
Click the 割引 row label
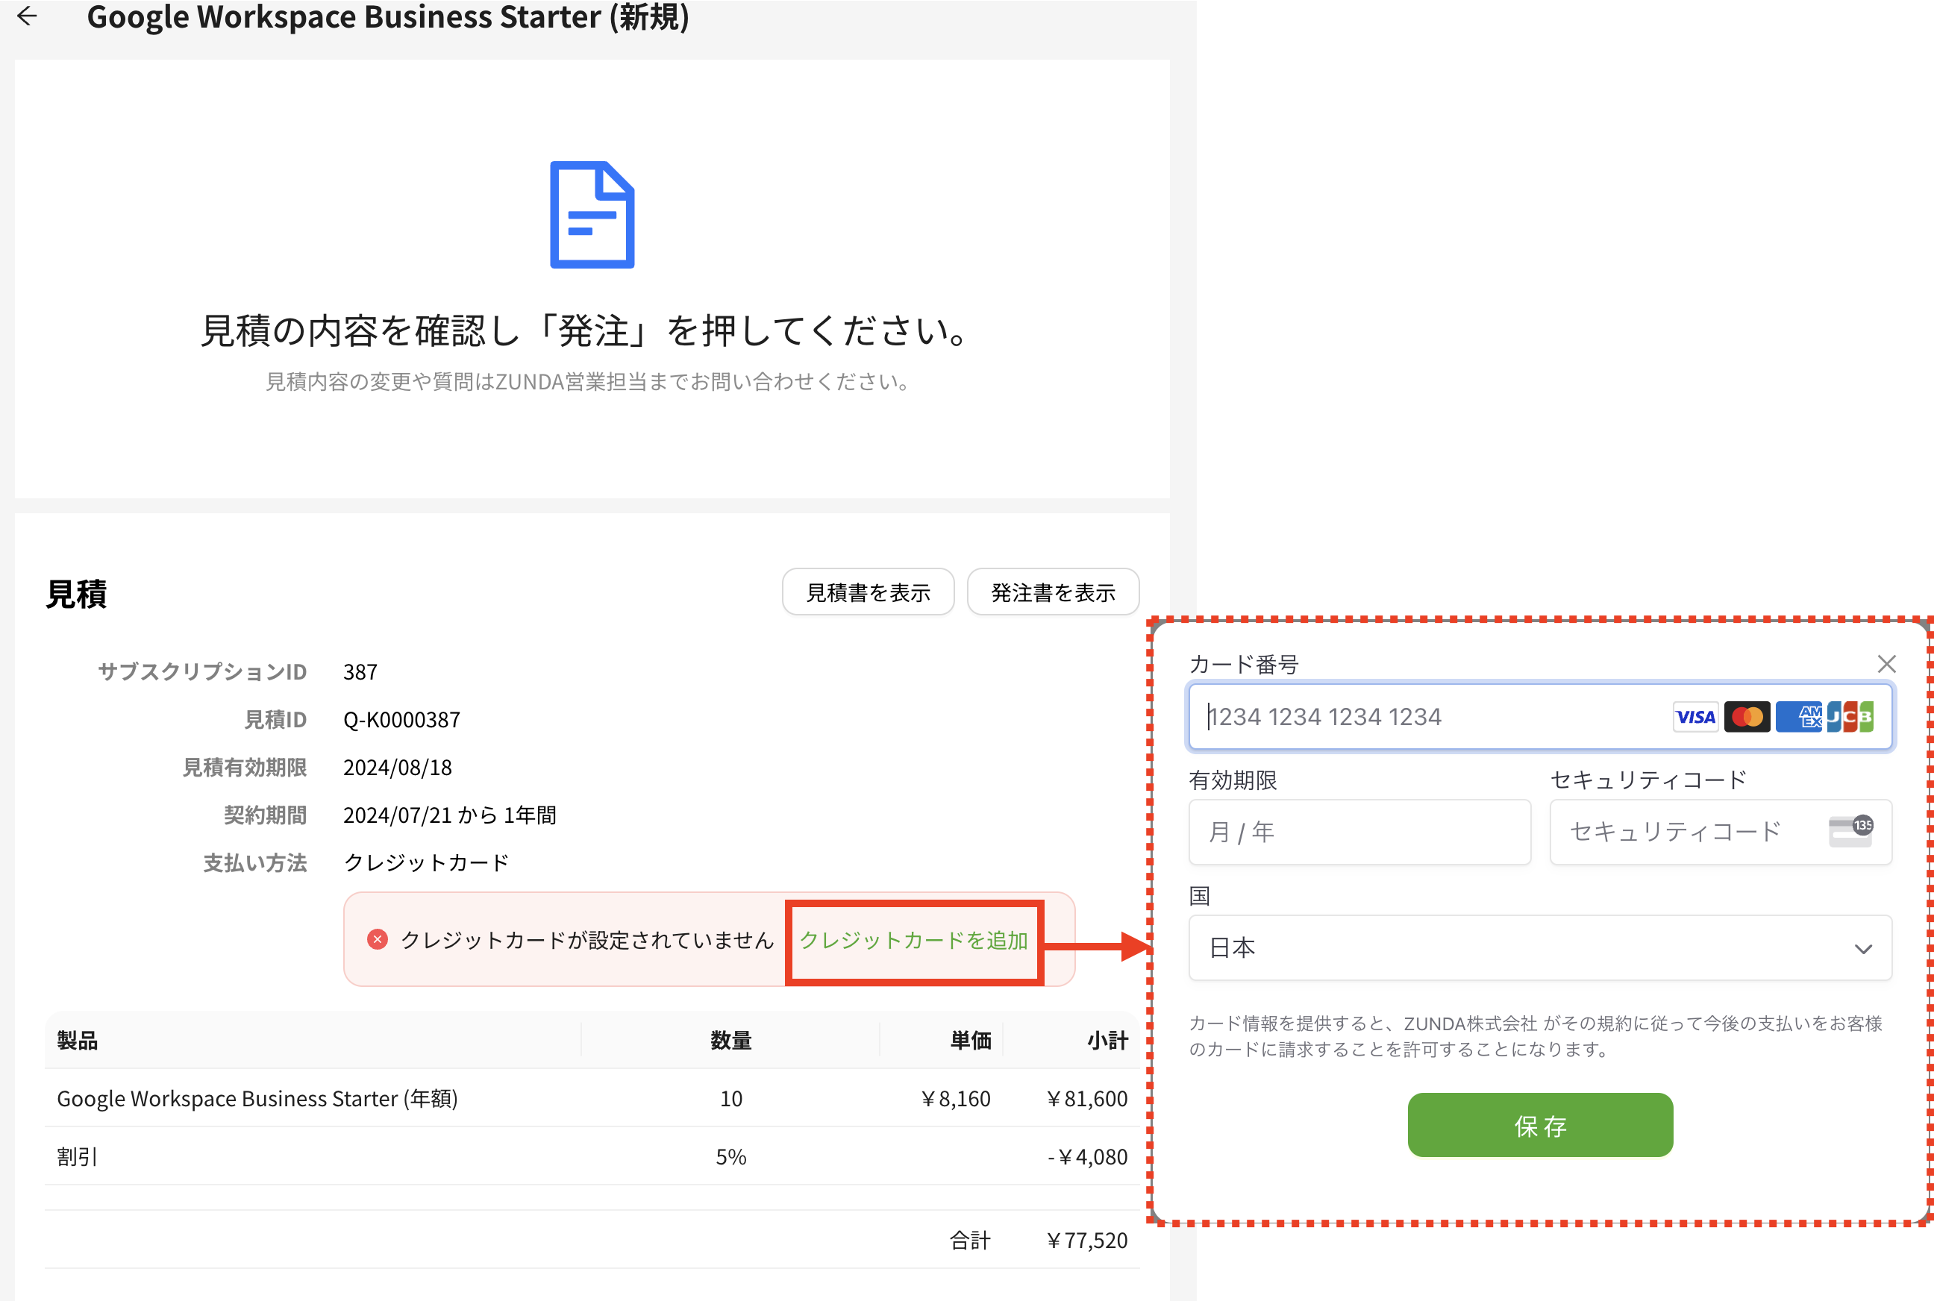coord(77,1156)
